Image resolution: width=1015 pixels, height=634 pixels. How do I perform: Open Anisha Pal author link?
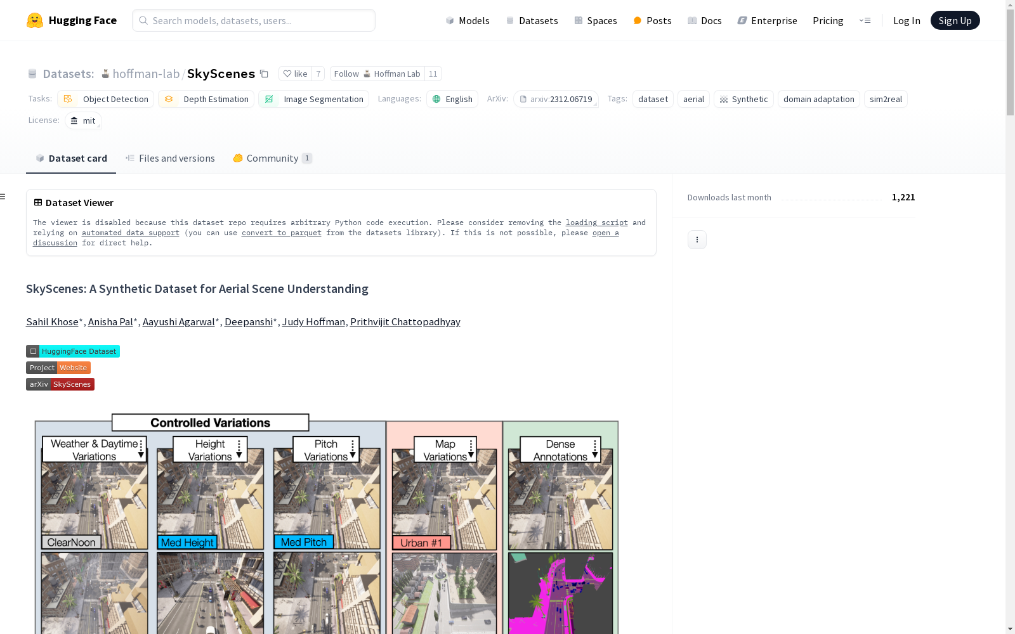(x=110, y=322)
